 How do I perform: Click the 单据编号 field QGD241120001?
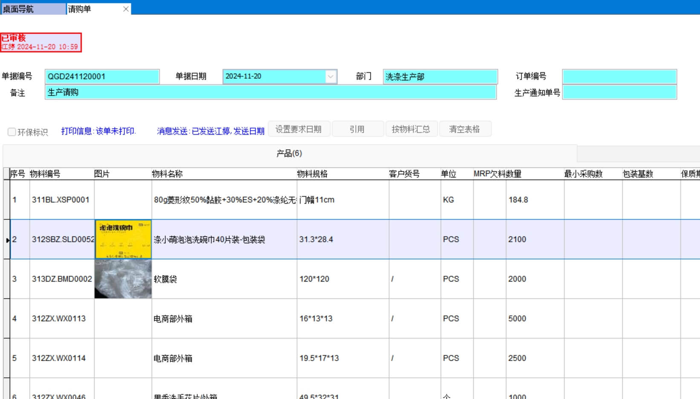coord(102,77)
